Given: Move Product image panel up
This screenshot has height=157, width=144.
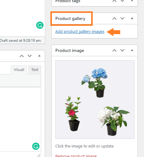Looking at the screenshot, I should click(114, 50).
